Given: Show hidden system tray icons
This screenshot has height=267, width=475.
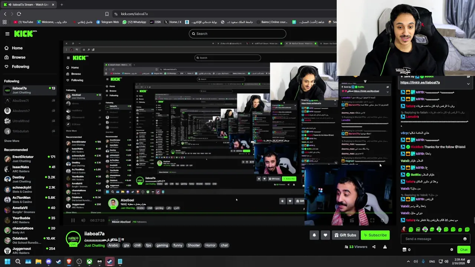Looking at the screenshot, I should [408, 262].
